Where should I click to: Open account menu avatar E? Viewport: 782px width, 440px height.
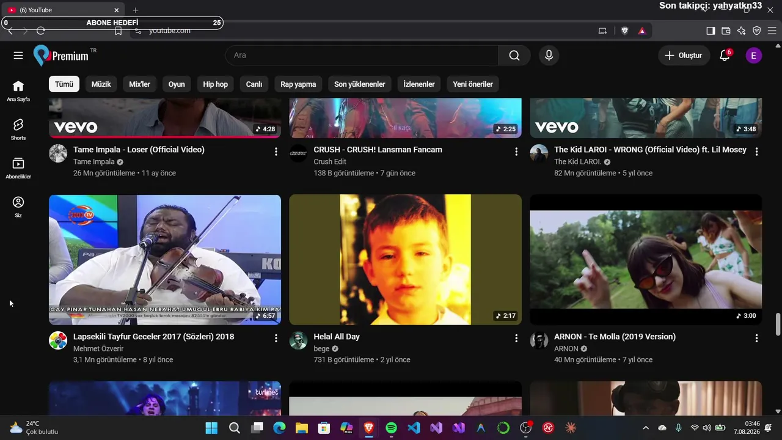pyautogui.click(x=753, y=56)
